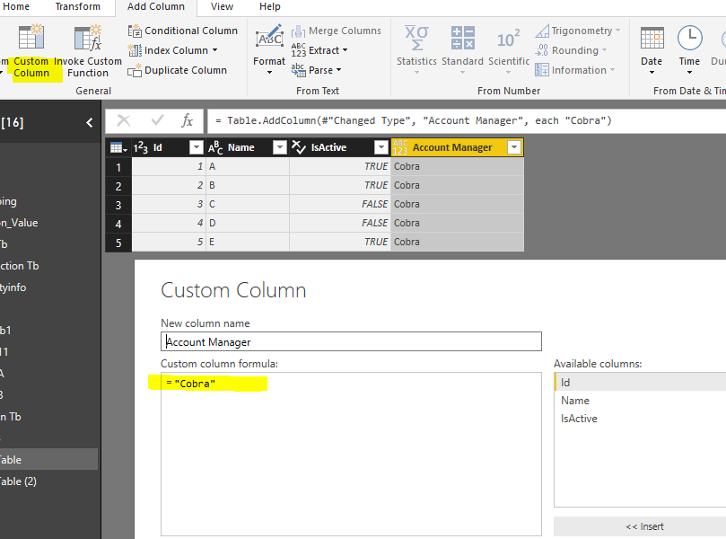The height and width of the screenshot is (539, 726).
Task: Click the Extract text option
Action: (319, 50)
